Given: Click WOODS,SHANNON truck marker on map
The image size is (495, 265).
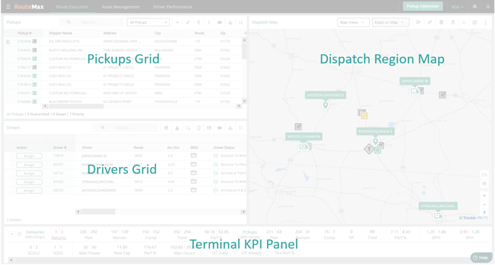Looking at the screenshot, I should pos(304,147).
